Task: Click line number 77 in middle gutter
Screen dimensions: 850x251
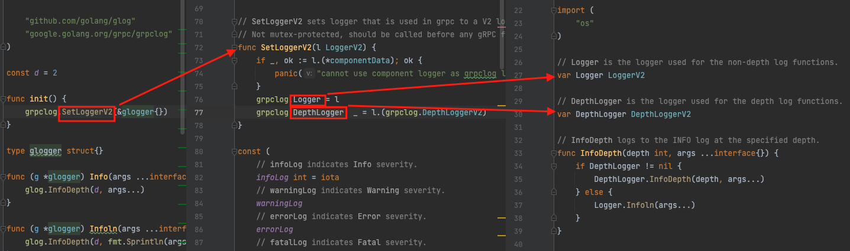Action: point(199,113)
